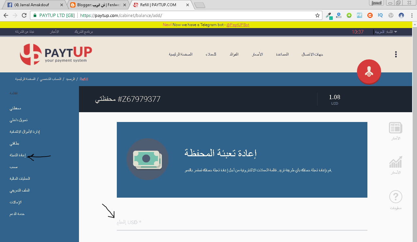Open the three-dot vertical menu icon
Screen dimensions: 417x242
point(396,54)
